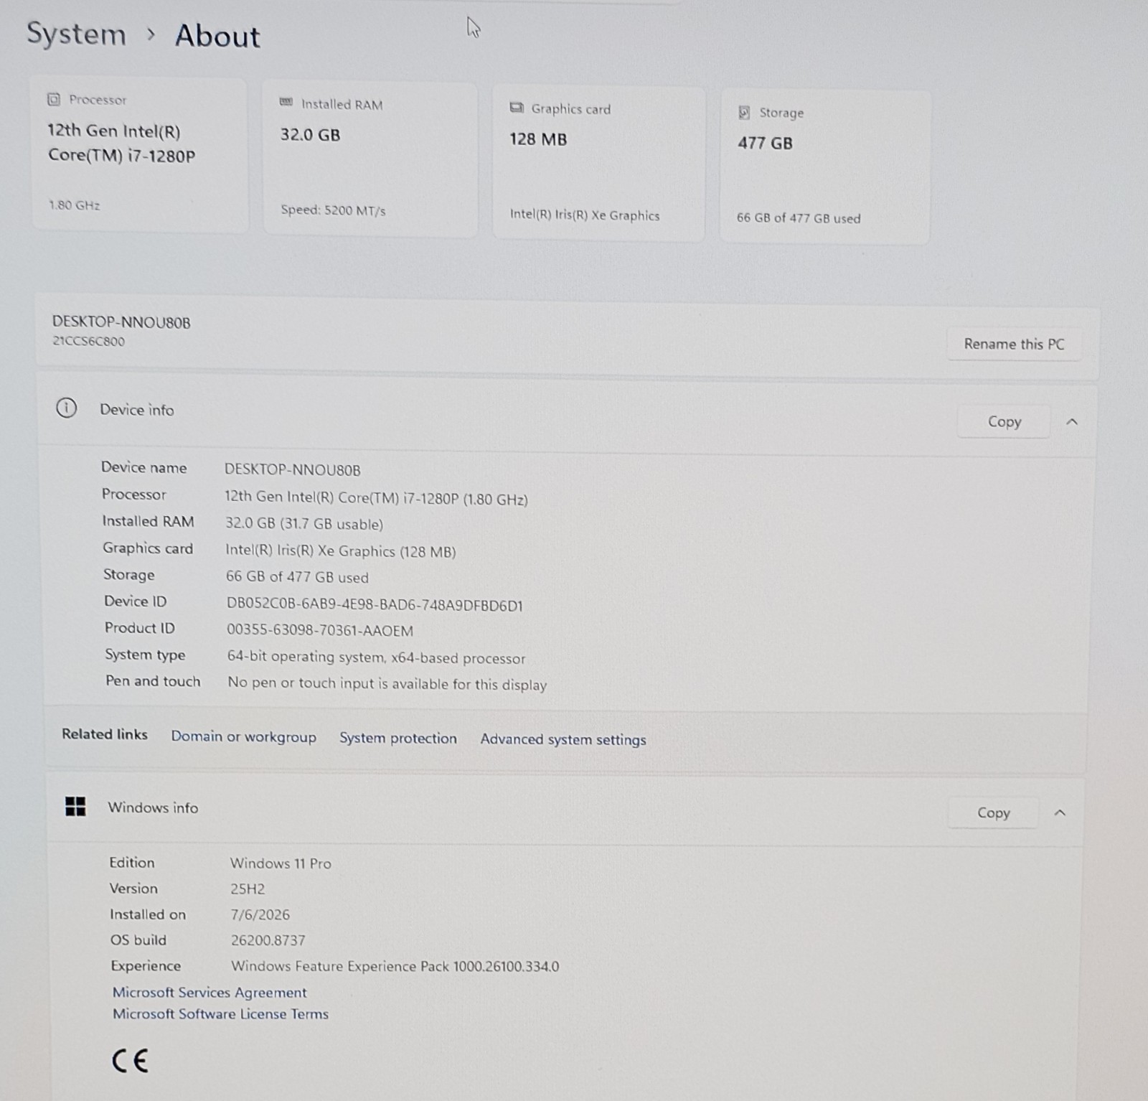Click 128 MB value in Graphics card
This screenshot has height=1101, width=1148.
pos(538,139)
